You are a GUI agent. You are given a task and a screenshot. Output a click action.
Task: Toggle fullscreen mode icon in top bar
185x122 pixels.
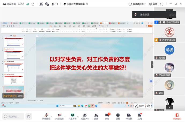tap(162, 4)
